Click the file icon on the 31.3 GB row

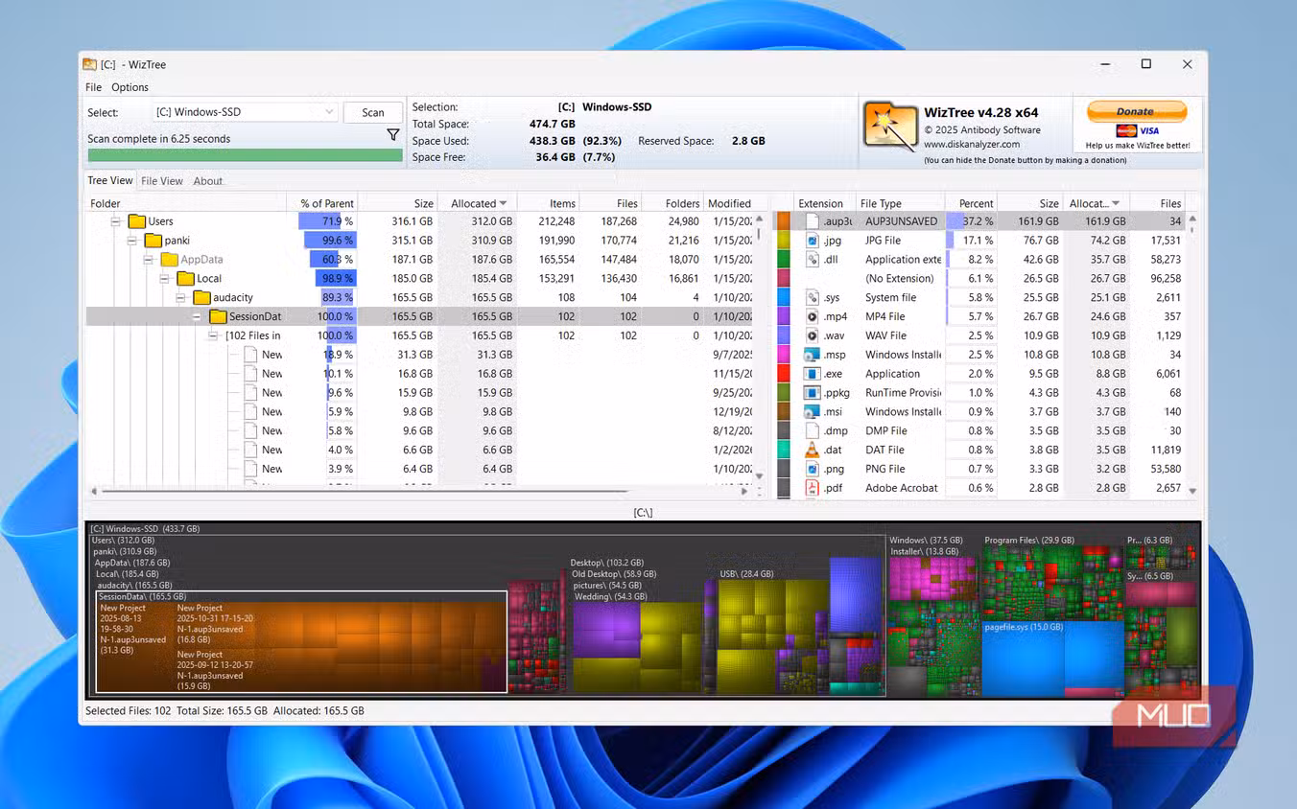250,355
